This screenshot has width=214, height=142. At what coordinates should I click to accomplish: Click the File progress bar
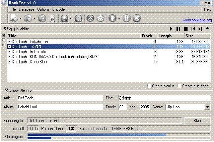click(119, 136)
